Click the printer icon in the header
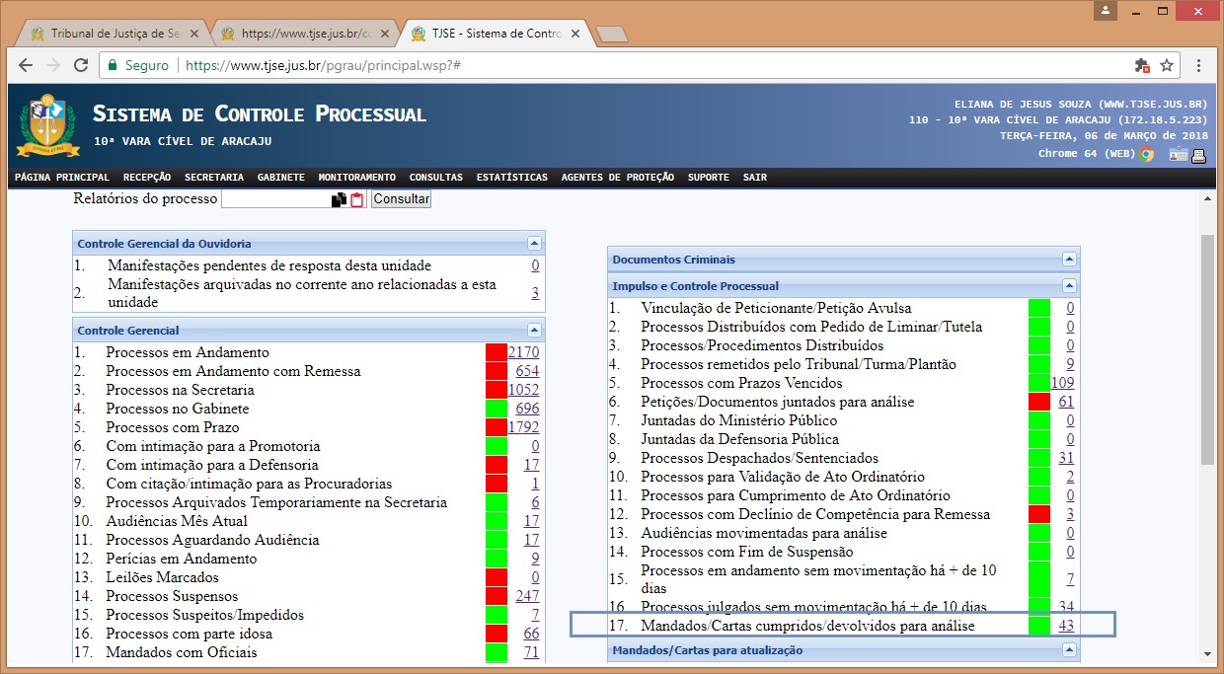This screenshot has width=1224, height=674. (x=1199, y=154)
